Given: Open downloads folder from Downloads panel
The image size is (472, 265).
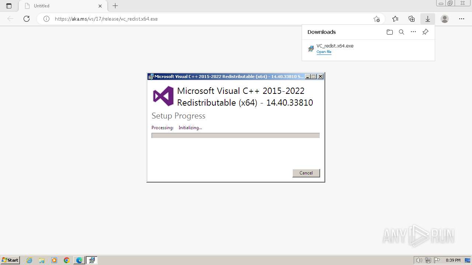Looking at the screenshot, I should [x=390, y=32].
